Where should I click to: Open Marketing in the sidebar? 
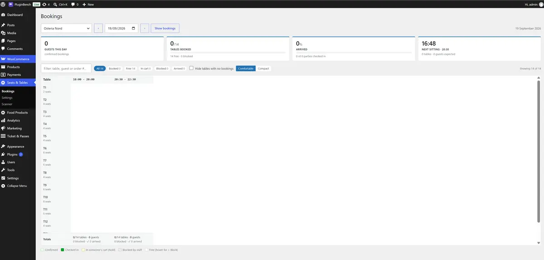pos(18,128)
